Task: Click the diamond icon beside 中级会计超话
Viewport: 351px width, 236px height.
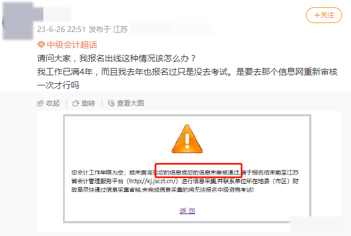Action: pos(41,45)
